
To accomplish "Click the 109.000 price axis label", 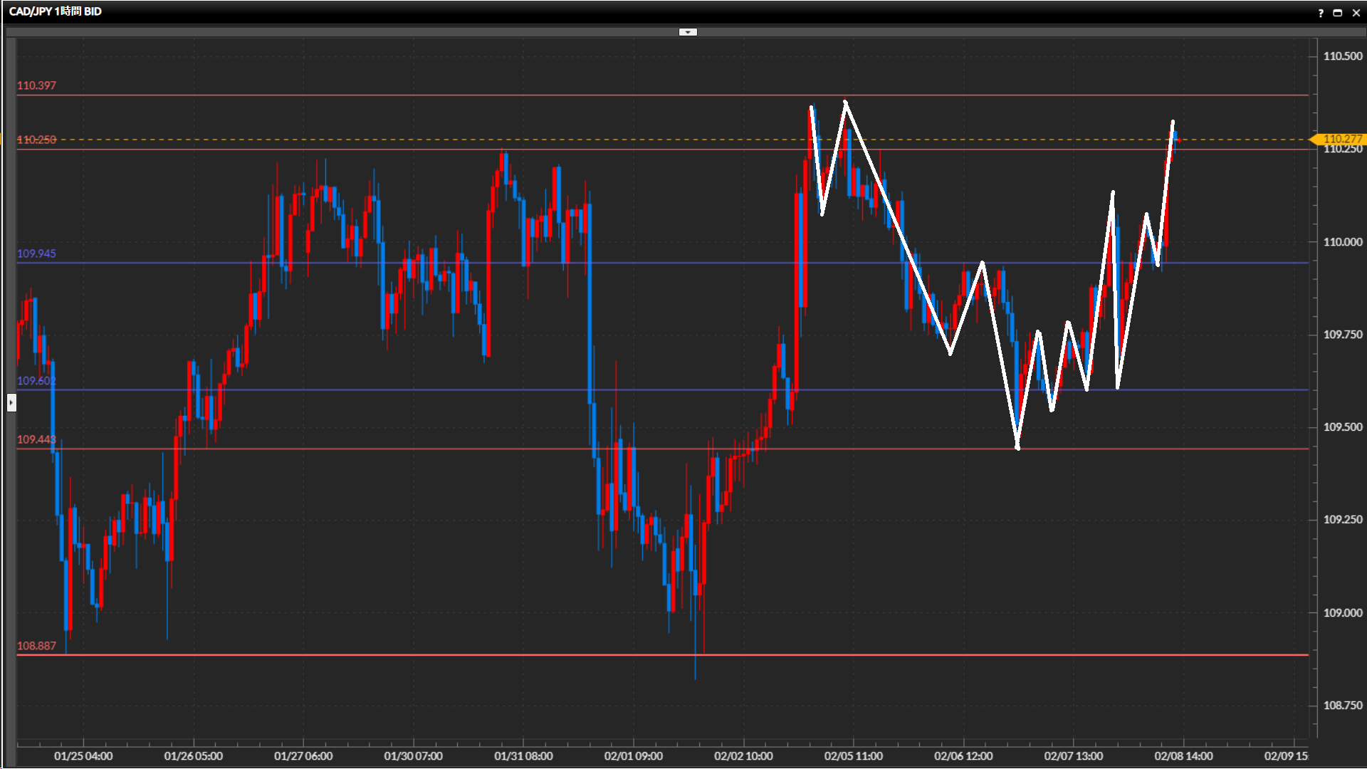I will [1342, 612].
